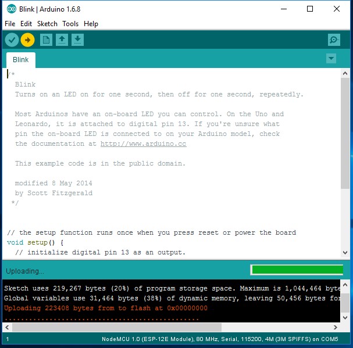This screenshot has width=353, height=348.
Task: Click the console scroll up arrow
Action: click(x=345, y=285)
